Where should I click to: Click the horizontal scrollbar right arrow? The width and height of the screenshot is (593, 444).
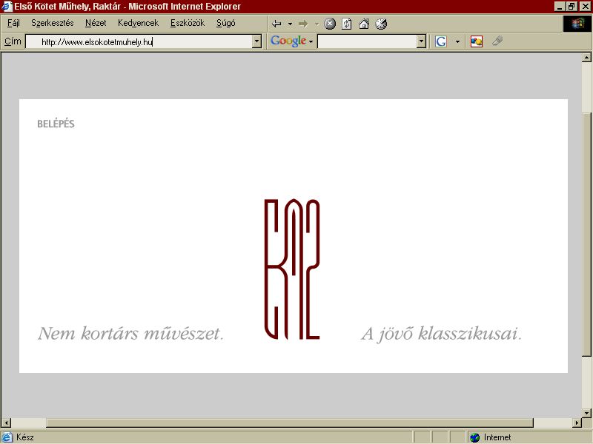point(577,423)
